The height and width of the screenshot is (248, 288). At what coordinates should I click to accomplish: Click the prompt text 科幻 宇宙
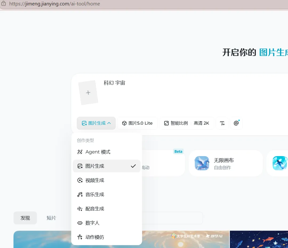coord(114,83)
